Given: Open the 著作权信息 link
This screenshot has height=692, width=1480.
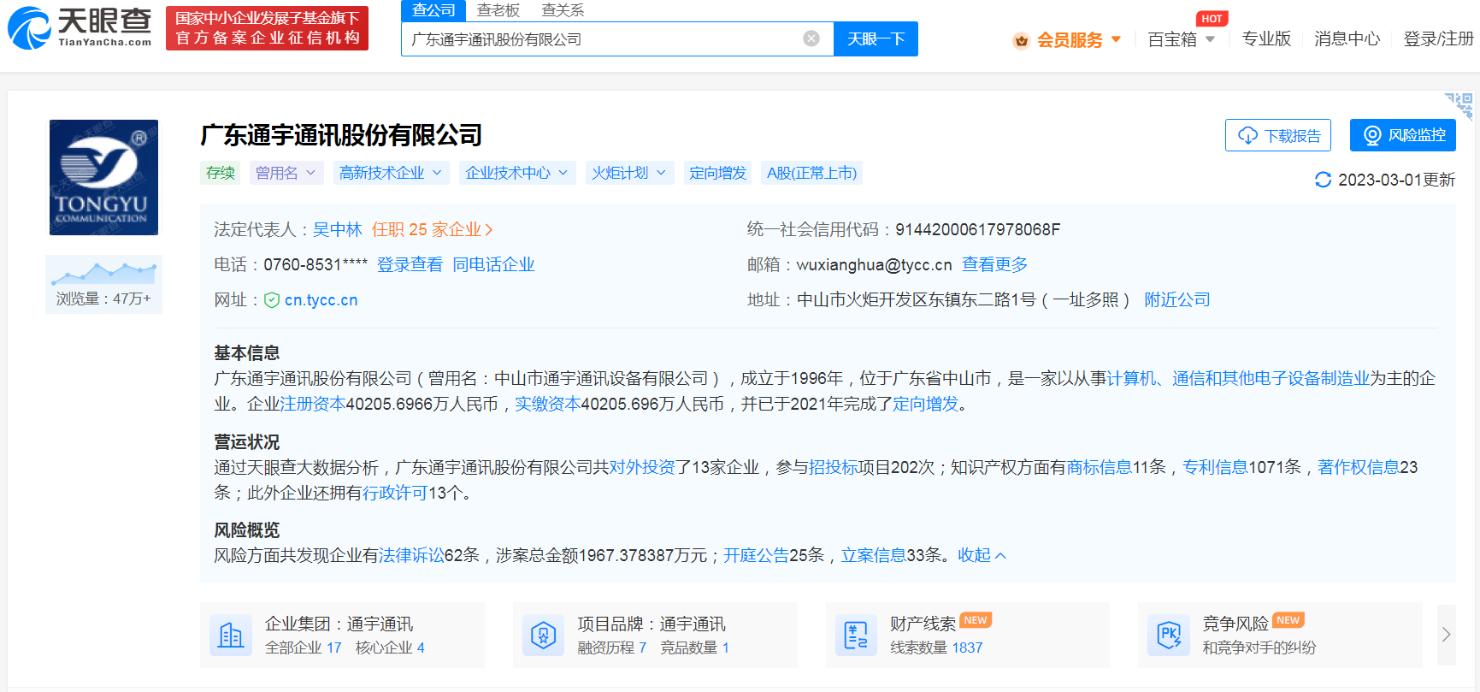Looking at the screenshot, I should pos(1359,467).
